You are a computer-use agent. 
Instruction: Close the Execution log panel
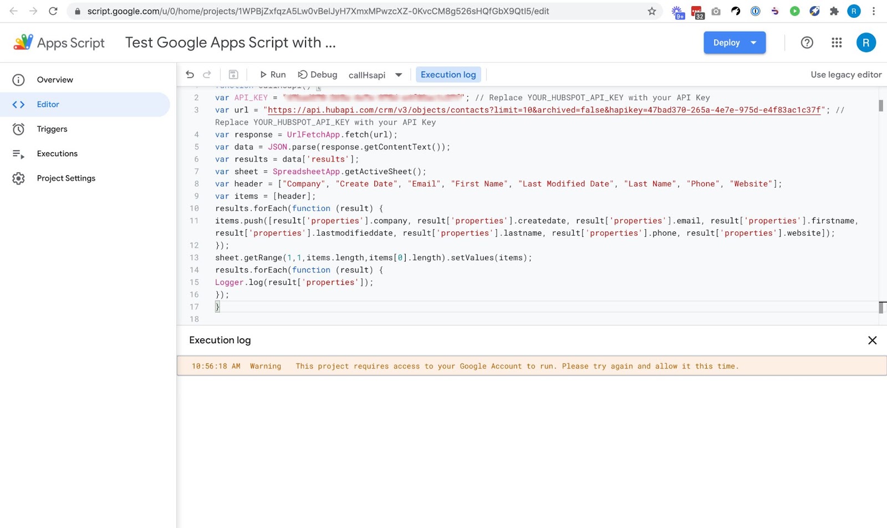[872, 340]
